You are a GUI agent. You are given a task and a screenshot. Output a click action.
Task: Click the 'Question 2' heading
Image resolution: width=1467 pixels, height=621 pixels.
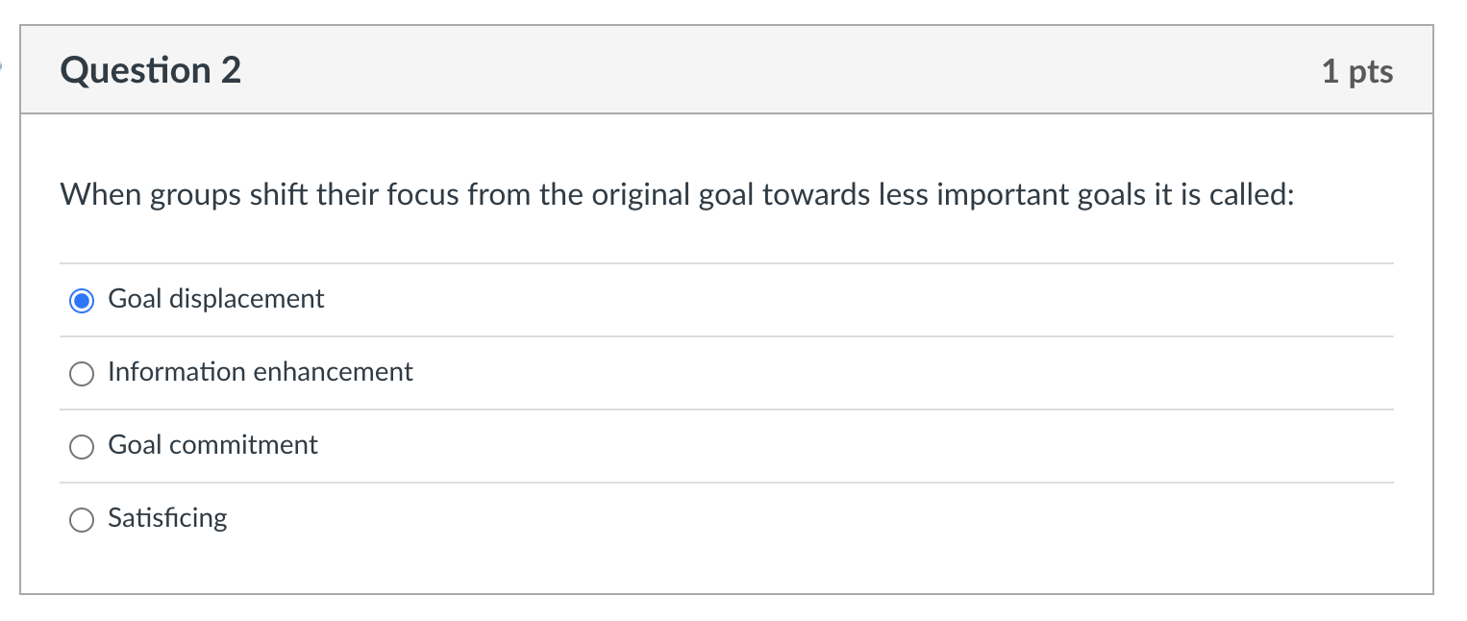tap(151, 71)
